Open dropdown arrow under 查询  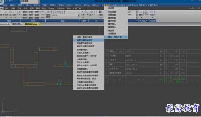tap(141, 17)
